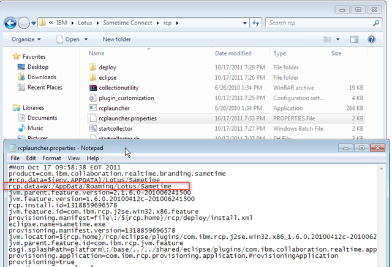Click the Recent Places icon
The height and width of the screenshot is (267, 392).
pyautogui.click(x=21, y=87)
